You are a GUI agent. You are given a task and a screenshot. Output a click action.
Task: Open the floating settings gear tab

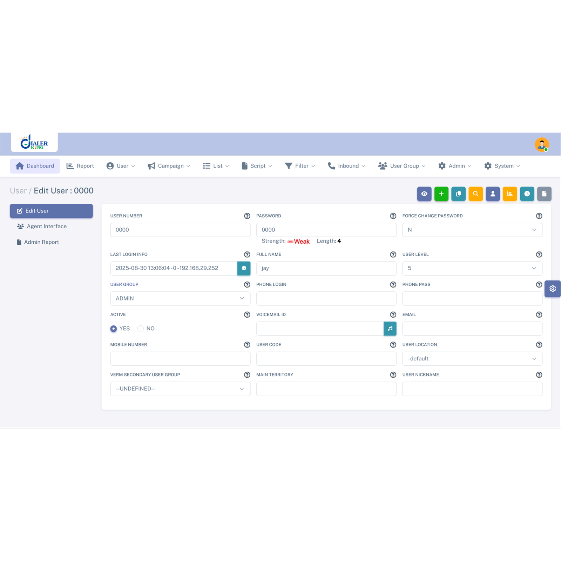click(553, 289)
